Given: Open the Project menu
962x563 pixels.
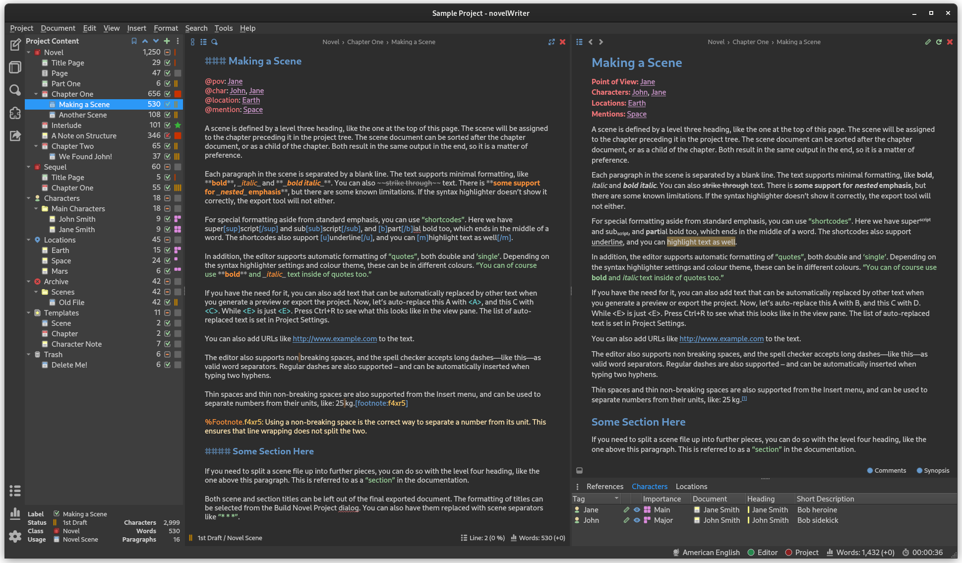Looking at the screenshot, I should [x=21, y=28].
